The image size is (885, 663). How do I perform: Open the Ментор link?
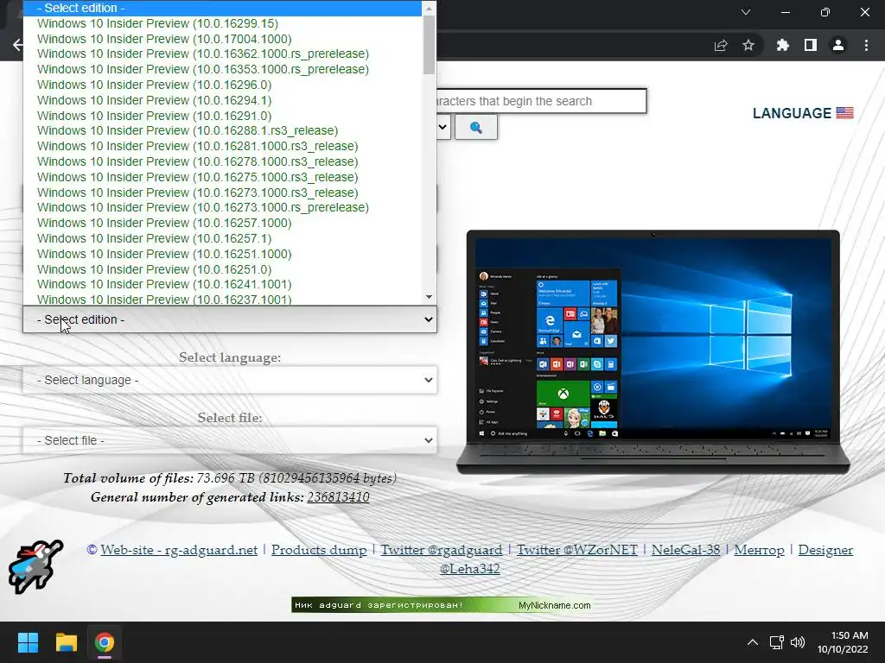pyautogui.click(x=759, y=550)
